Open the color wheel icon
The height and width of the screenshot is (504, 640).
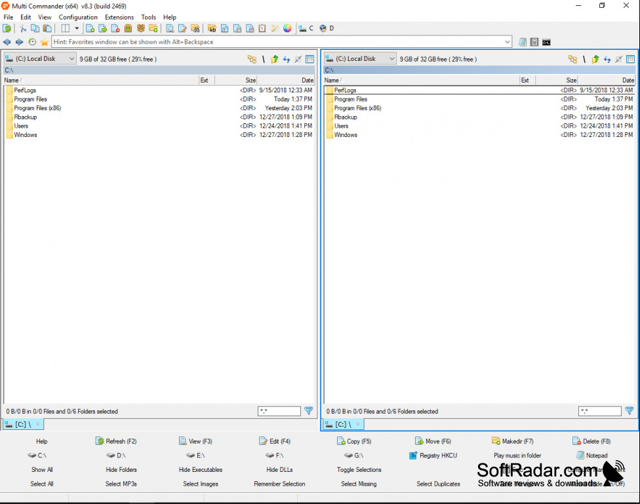287,28
